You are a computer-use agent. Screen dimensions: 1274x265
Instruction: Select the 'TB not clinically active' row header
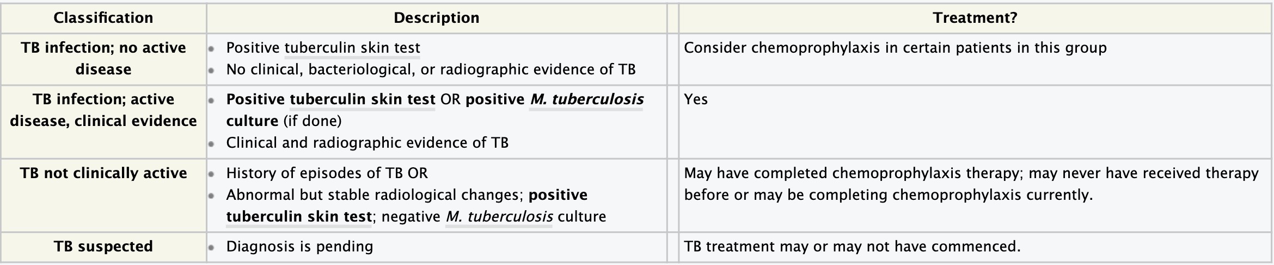(x=103, y=173)
